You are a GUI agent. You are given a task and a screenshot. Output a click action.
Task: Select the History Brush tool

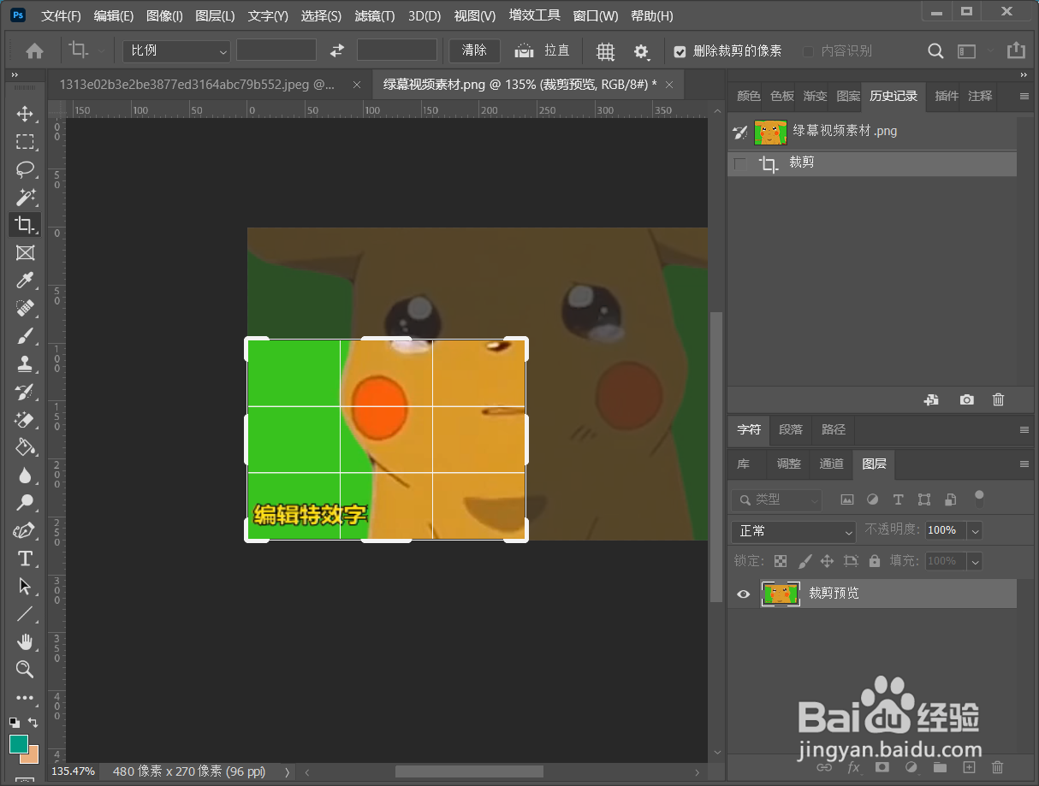pos(25,392)
